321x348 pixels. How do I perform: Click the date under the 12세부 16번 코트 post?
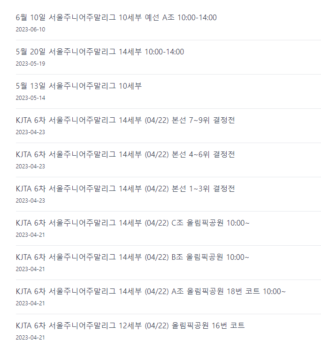[31, 337]
